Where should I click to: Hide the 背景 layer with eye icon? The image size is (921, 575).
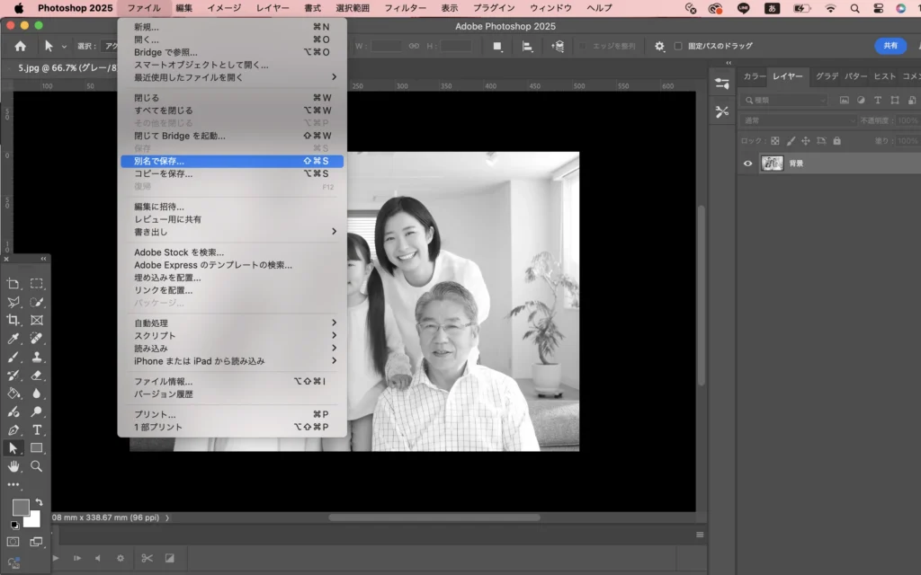point(747,164)
